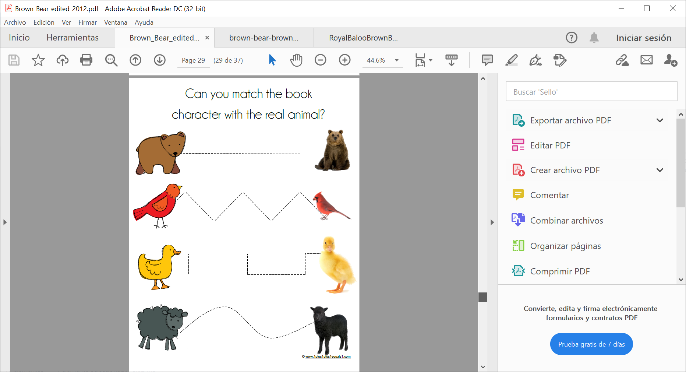Open the notifications bell
This screenshot has height=372, width=686.
coord(594,38)
